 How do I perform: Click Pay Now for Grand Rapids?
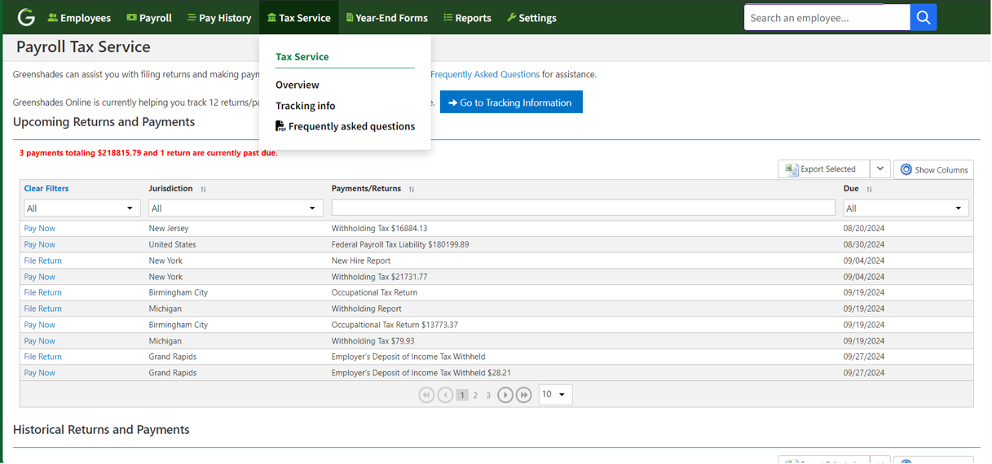pos(40,373)
